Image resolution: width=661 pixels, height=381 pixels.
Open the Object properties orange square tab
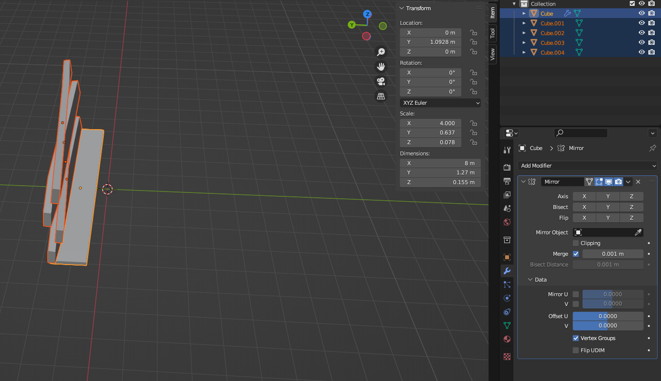point(507,257)
